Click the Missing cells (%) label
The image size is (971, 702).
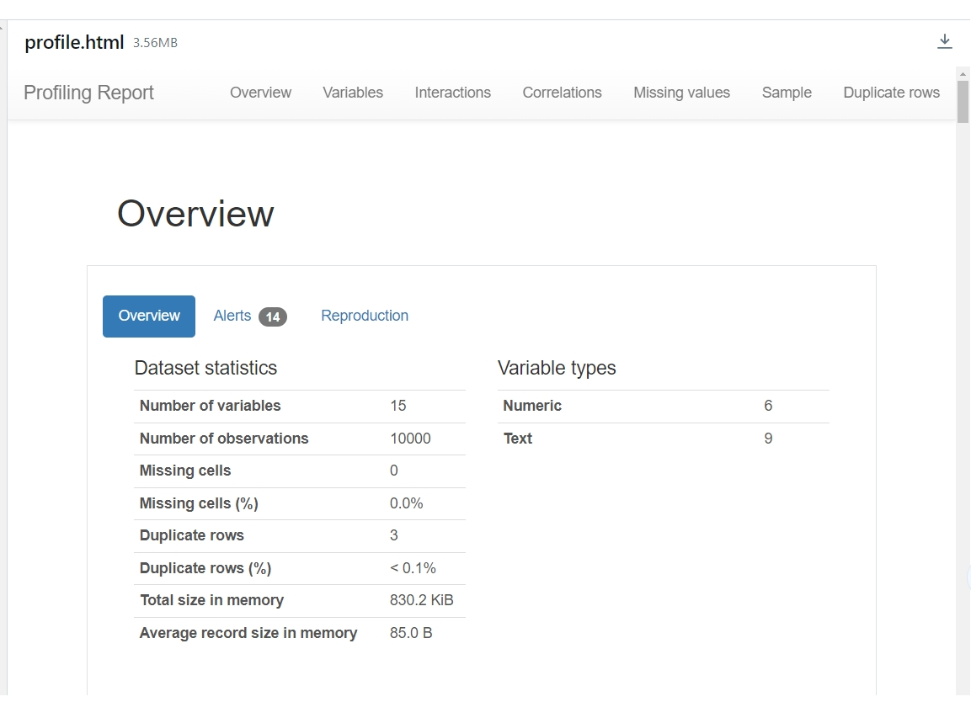coord(199,503)
